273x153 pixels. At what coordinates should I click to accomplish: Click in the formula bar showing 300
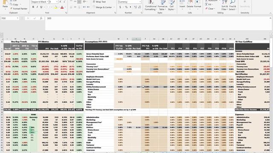pos(157,23)
